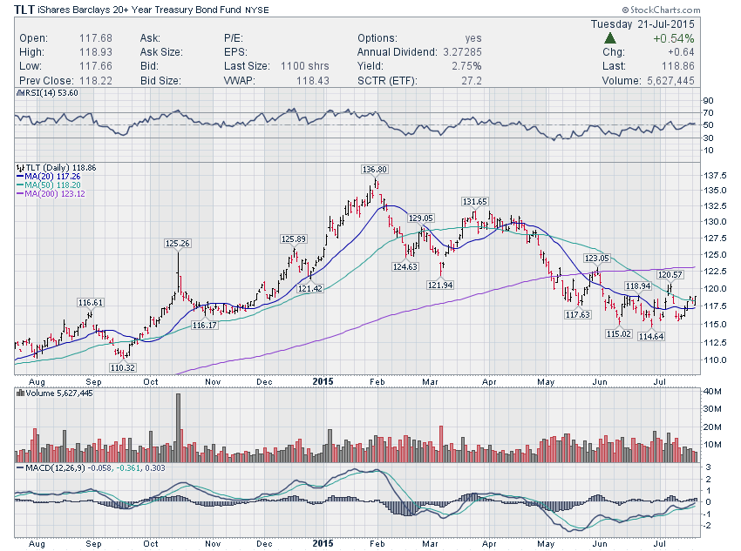
Task: Click the Last value 118.86 in header
Action: pyautogui.click(x=677, y=66)
